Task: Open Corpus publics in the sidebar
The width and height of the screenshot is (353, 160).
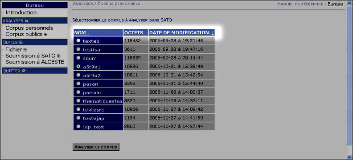Action: click(24, 34)
